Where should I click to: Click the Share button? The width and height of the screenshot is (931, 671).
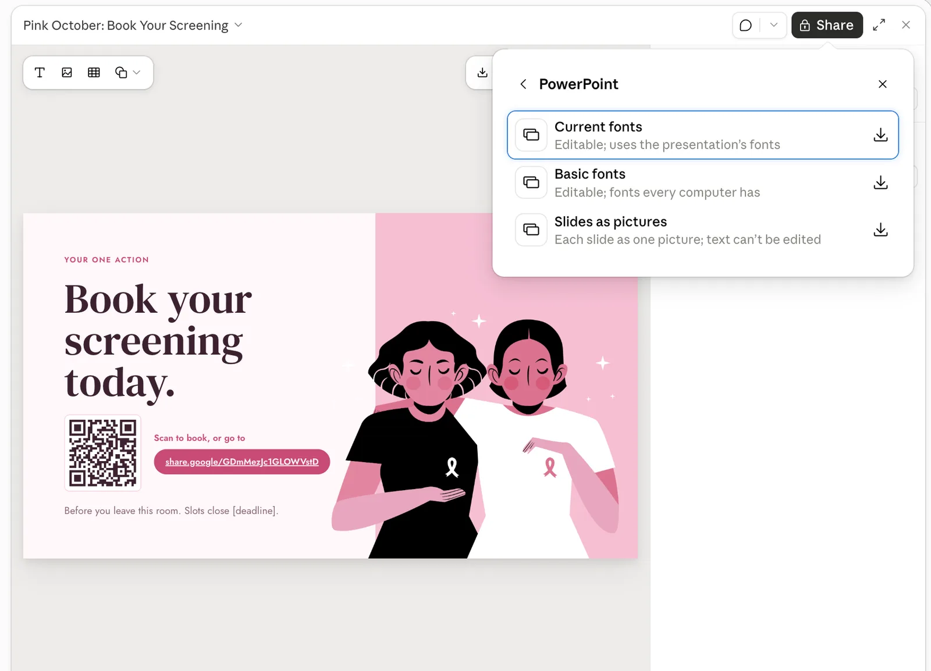pos(827,25)
